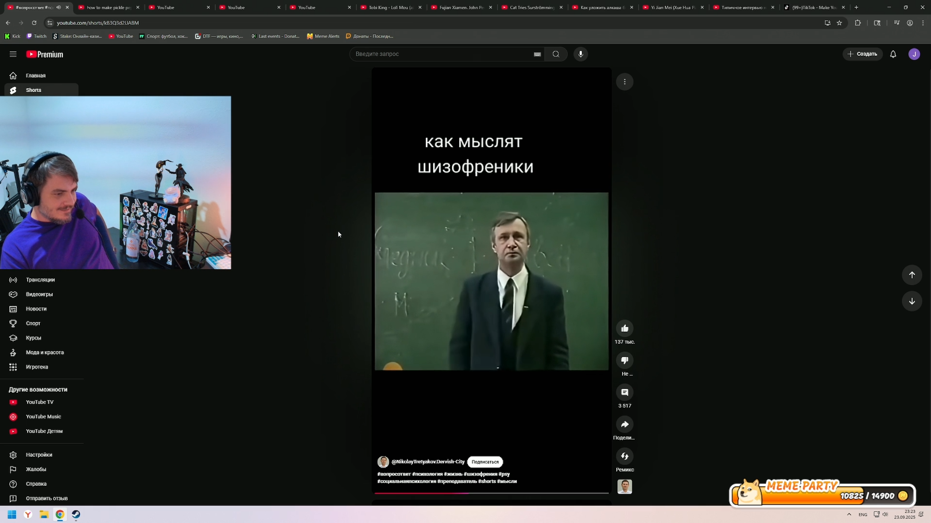Expand the Создать create menu
Image resolution: width=931 pixels, height=523 pixels.
click(862, 54)
